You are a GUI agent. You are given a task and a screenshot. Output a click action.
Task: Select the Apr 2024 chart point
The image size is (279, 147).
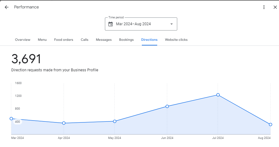click(x=64, y=123)
